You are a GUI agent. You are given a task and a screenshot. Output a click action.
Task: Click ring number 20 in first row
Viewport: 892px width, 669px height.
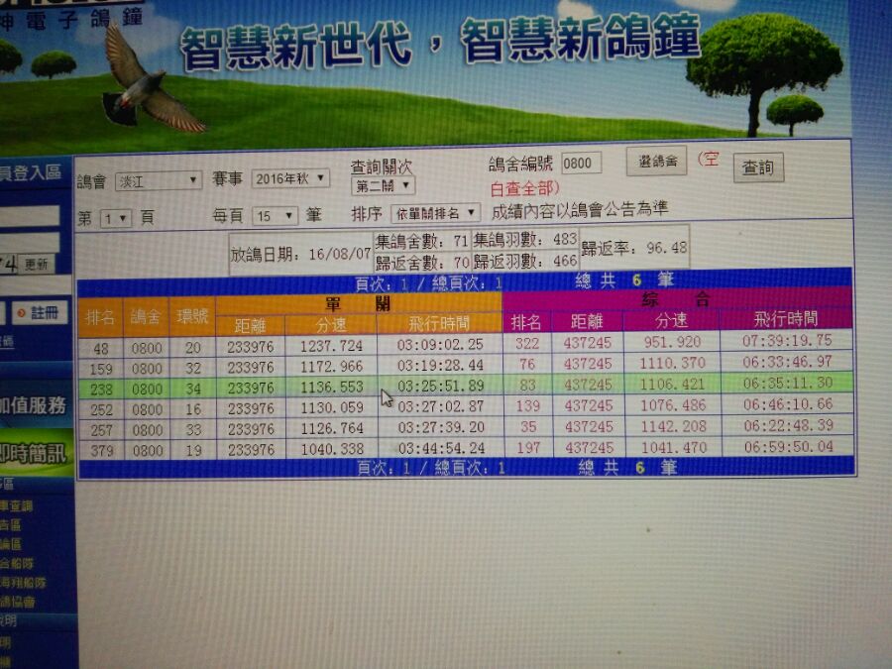click(x=193, y=348)
